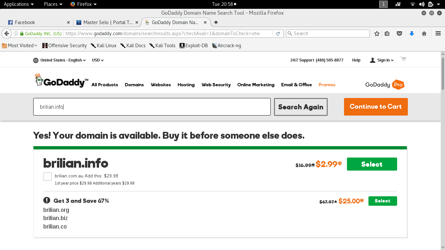Open the GoDaddy shopping cart icon
Image resolution: width=445 pixels, height=250 pixels.
point(403,59)
